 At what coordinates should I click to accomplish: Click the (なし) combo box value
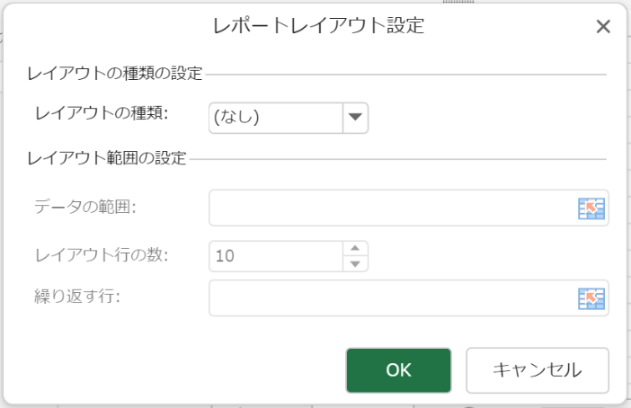pyautogui.click(x=275, y=116)
